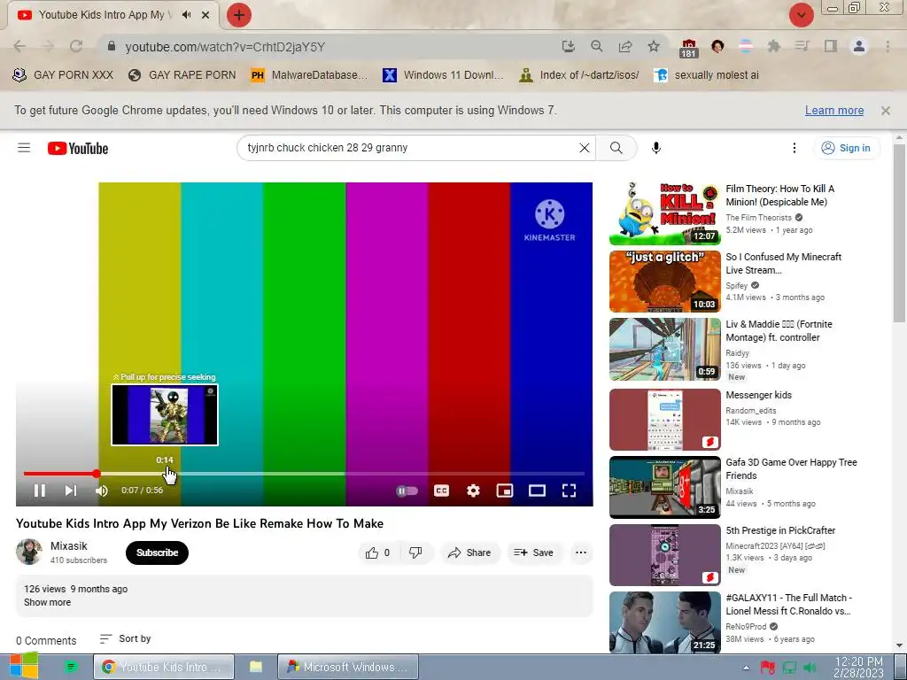
Task: Open 'Index of /~dartz/isos/' bookmark
Action: [x=579, y=75]
